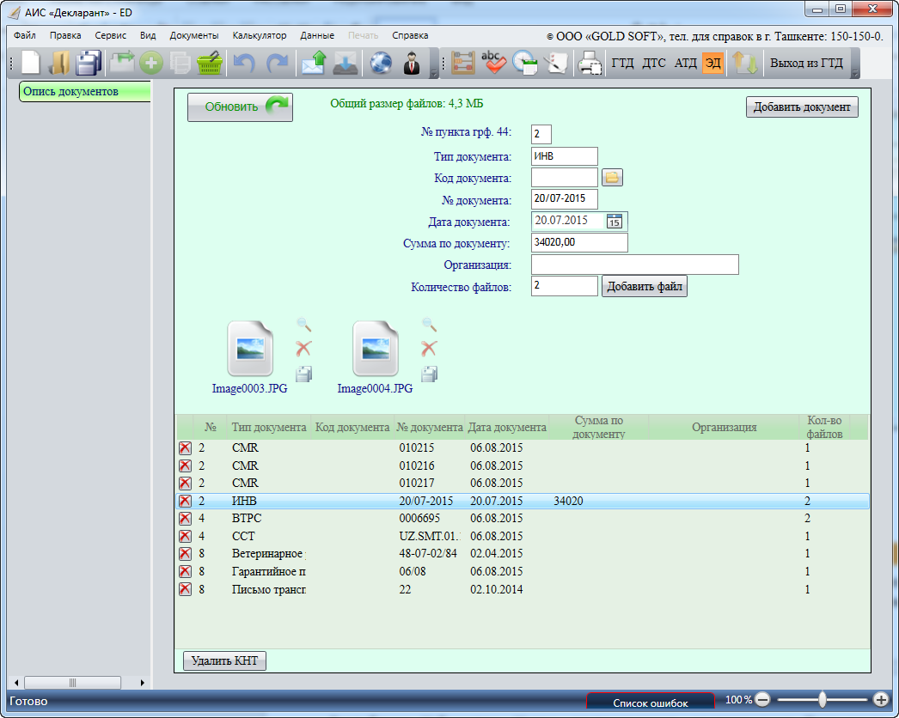Open Image0003.JPG thumbnail
899x718 pixels.
pyautogui.click(x=250, y=349)
